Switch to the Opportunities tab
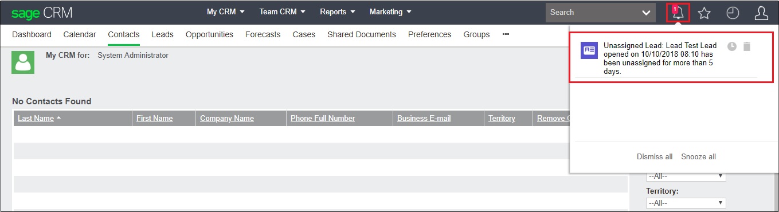Image resolution: width=779 pixels, height=212 pixels. 209,34
